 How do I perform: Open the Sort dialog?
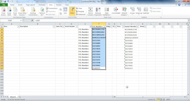click(65, 11)
